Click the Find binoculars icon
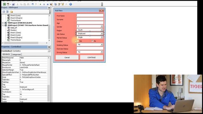This screenshot has width=203, height=114. point(28,4)
